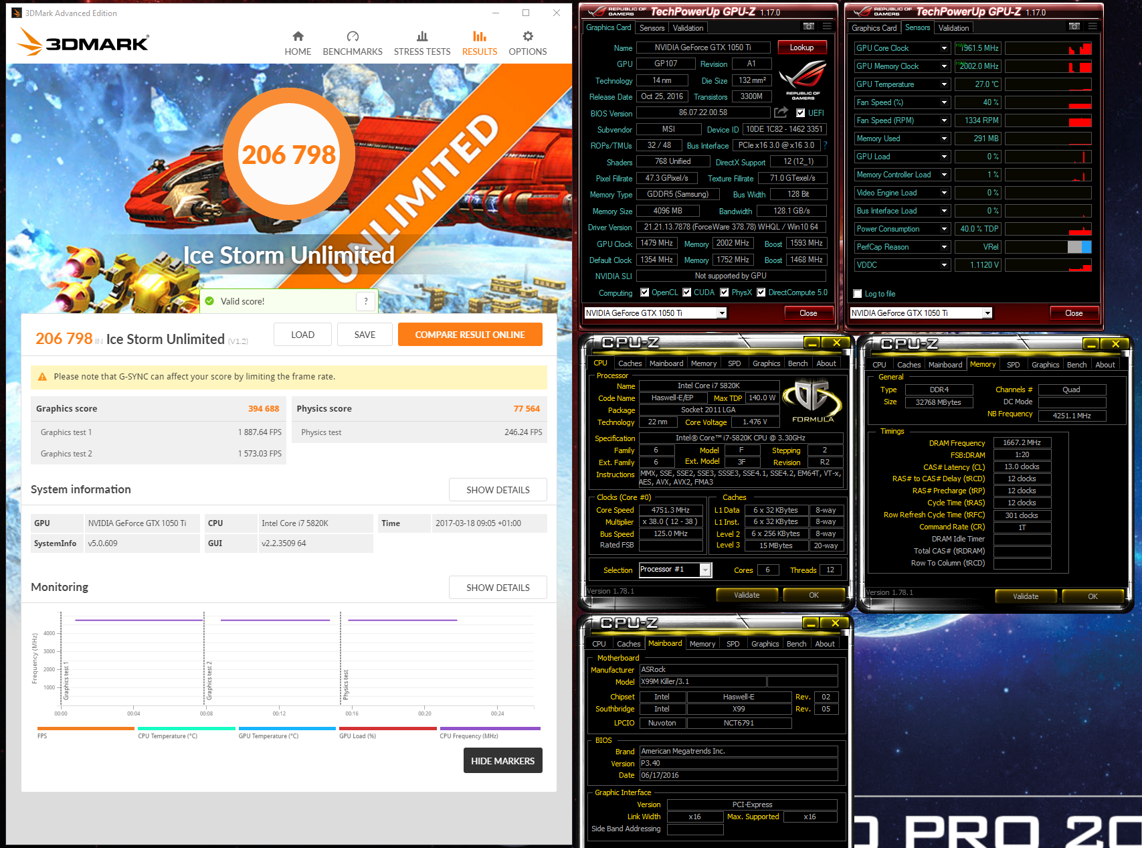This screenshot has height=848, width=1142.
Task: Open OPTIONS gear in 3DMark
Action: coord(528,36)
